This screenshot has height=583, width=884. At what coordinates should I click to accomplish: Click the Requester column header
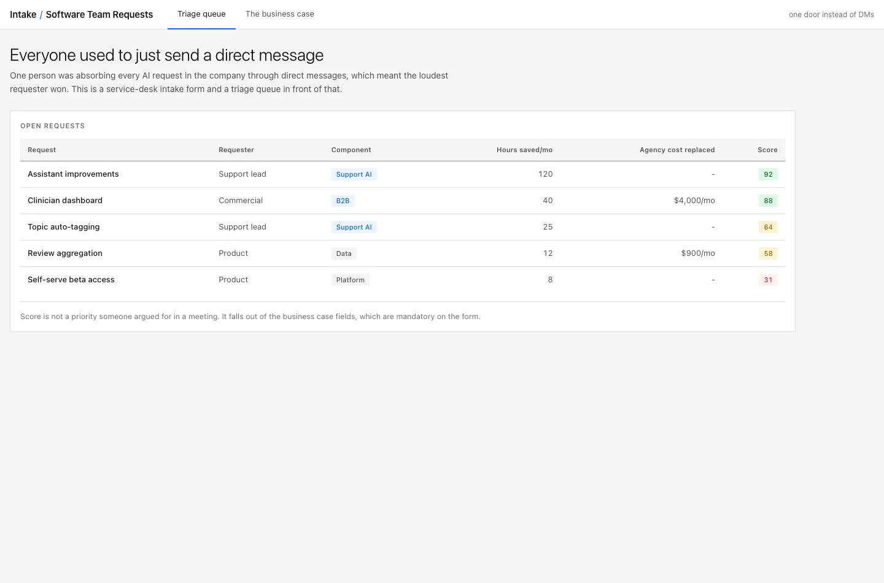pos(236,150)
